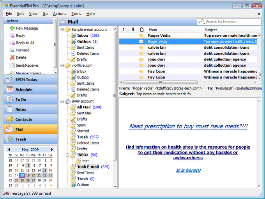265x199 pixels.
Task: Sort by the read status page column
Action: [x=142, y=30]
